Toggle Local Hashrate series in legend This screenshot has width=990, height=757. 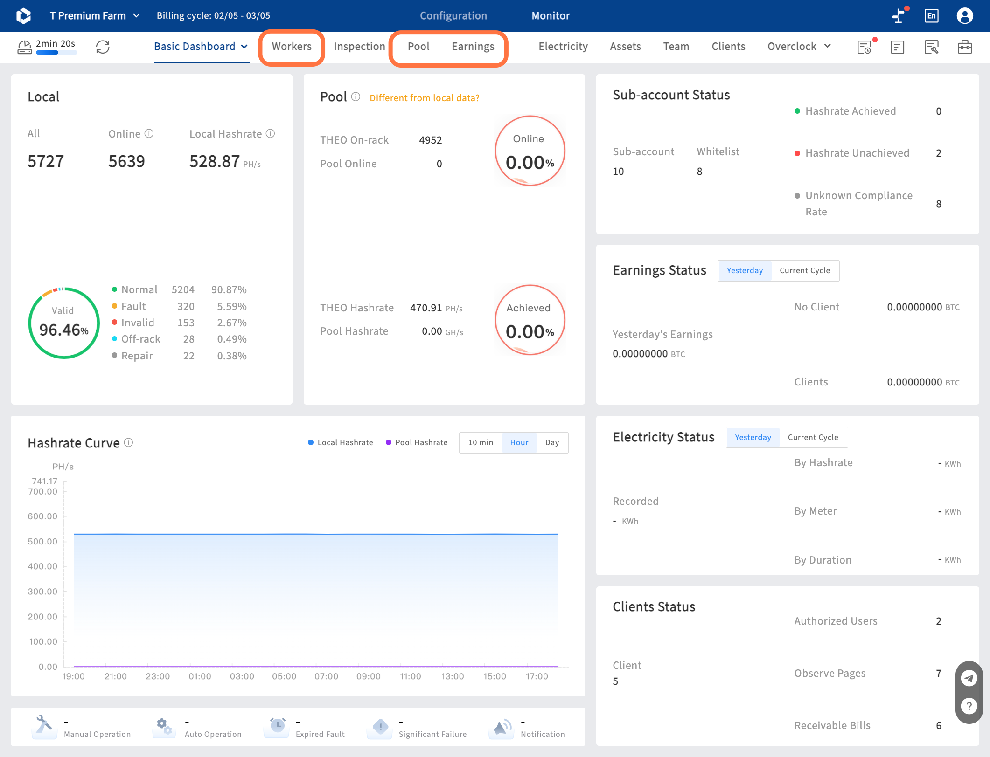tap(340, 442)
